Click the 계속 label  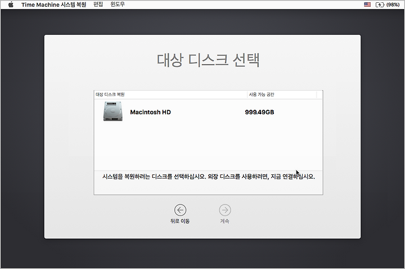point(224,221)
